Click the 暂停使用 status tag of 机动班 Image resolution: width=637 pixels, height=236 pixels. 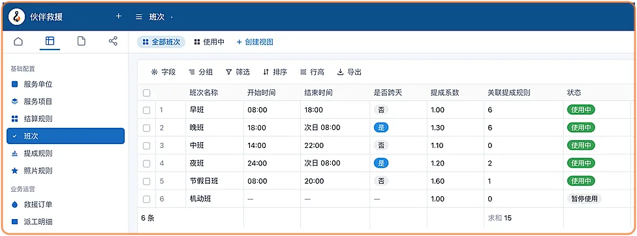584,199
